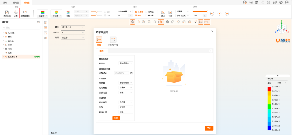
Task: Enable the 最大值 checkbox
Action: (x=146, y=12)
